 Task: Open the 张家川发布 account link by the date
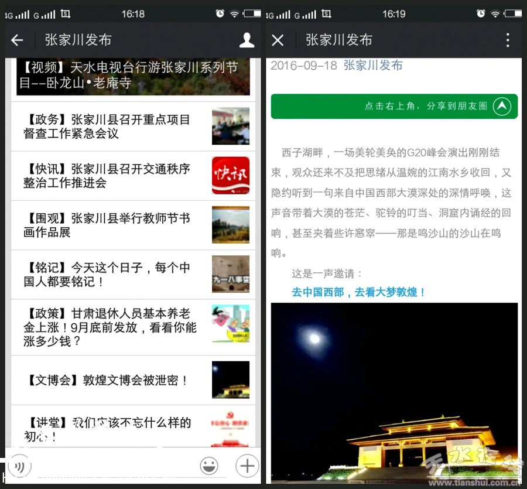click(x=373, y=66)
